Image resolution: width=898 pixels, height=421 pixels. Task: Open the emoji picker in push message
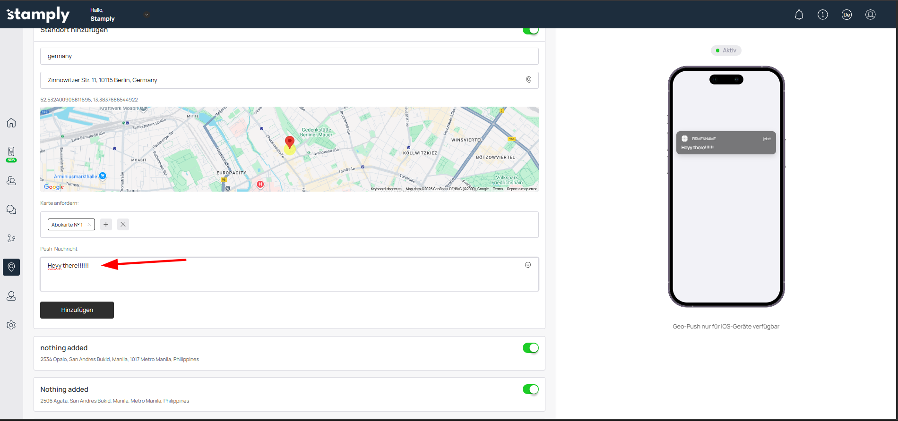[528, 265]
